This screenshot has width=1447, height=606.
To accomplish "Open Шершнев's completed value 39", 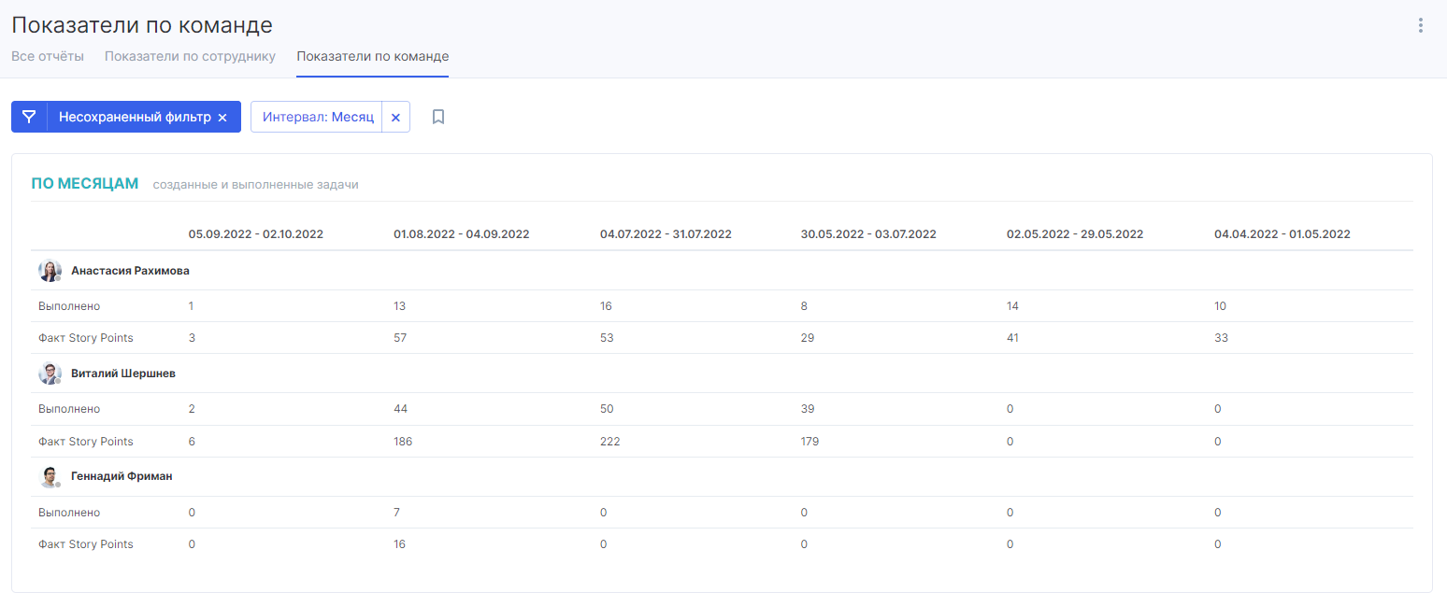I will click(x=808, y=409).
